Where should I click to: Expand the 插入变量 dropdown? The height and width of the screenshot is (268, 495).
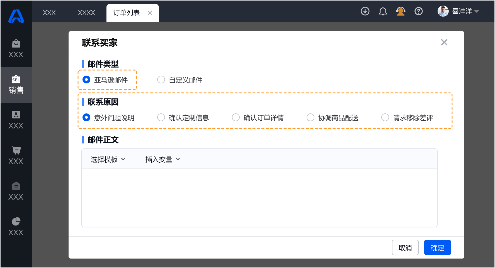pos(163,159)
